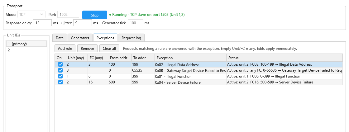The image size is (349, 132).
Task: Click status text for FC16, 500-599
Action: [x=270, y=82]
